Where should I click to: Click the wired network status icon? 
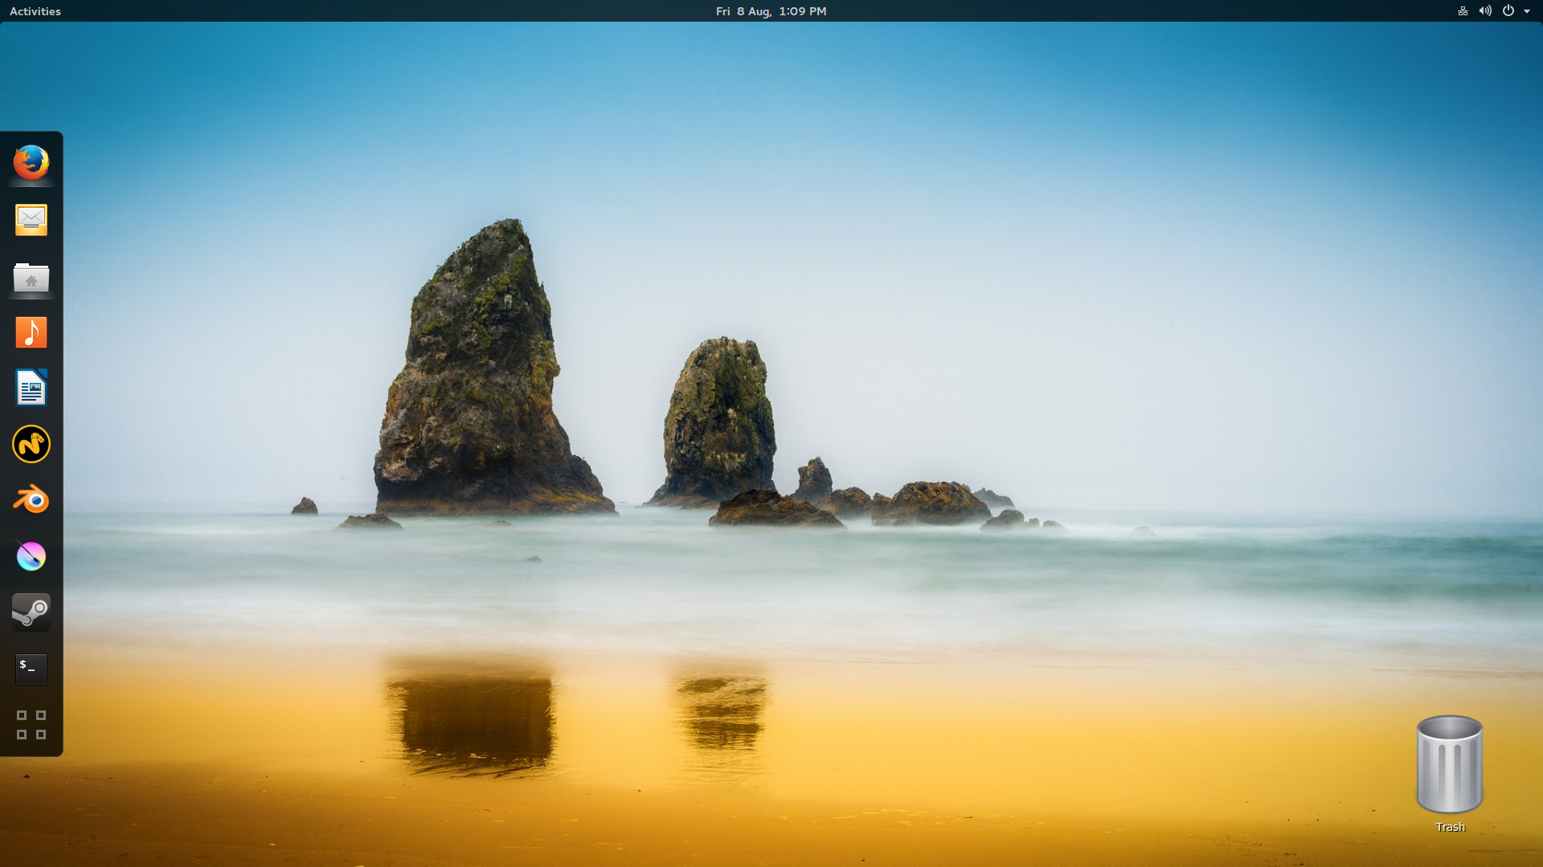[1463, 11]
